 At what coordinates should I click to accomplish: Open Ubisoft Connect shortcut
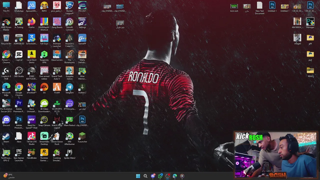[x=69, y=24]
